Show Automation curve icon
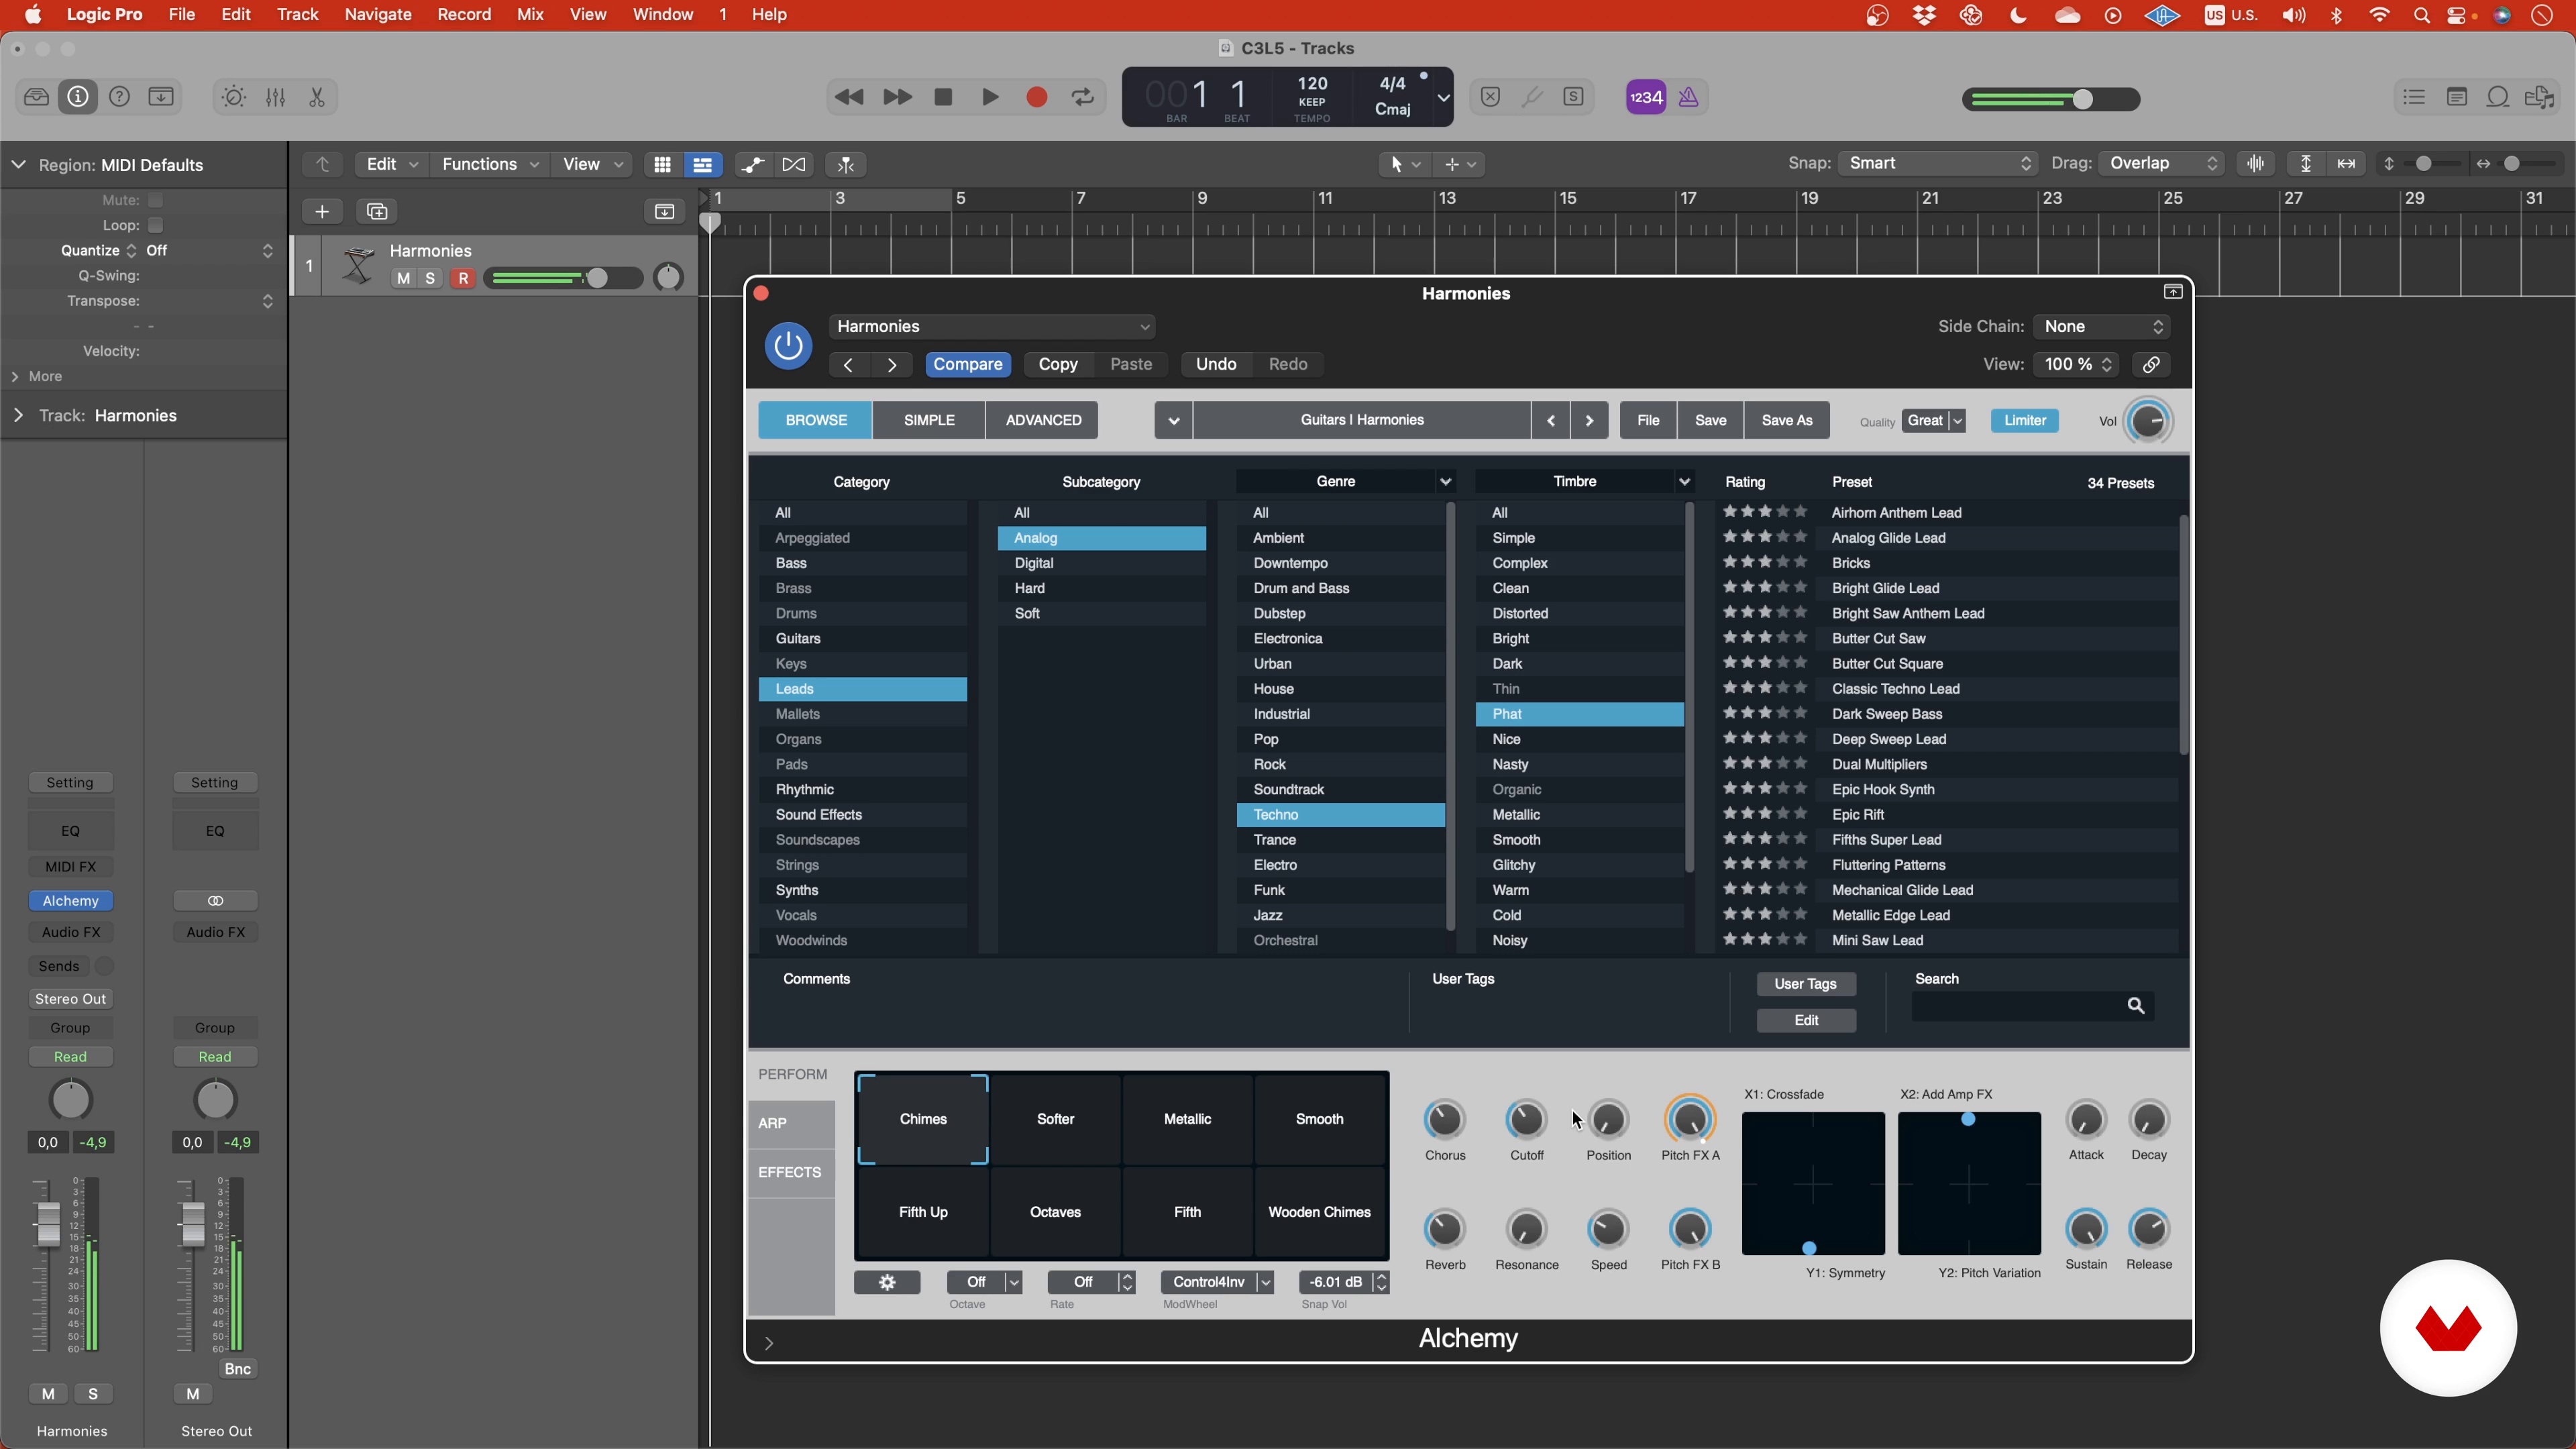The width and height of the screenshot is (2576, 1449). tap(753, 164)
